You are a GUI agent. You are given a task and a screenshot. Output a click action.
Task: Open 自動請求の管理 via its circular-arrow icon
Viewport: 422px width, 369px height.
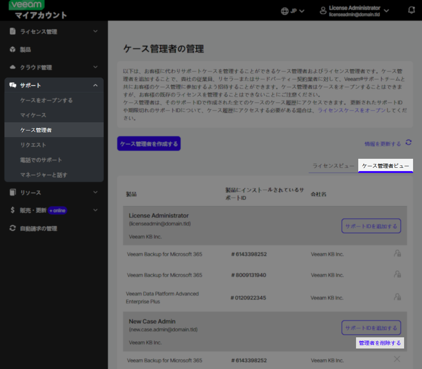pyautogui.click(x=12, y=228)
